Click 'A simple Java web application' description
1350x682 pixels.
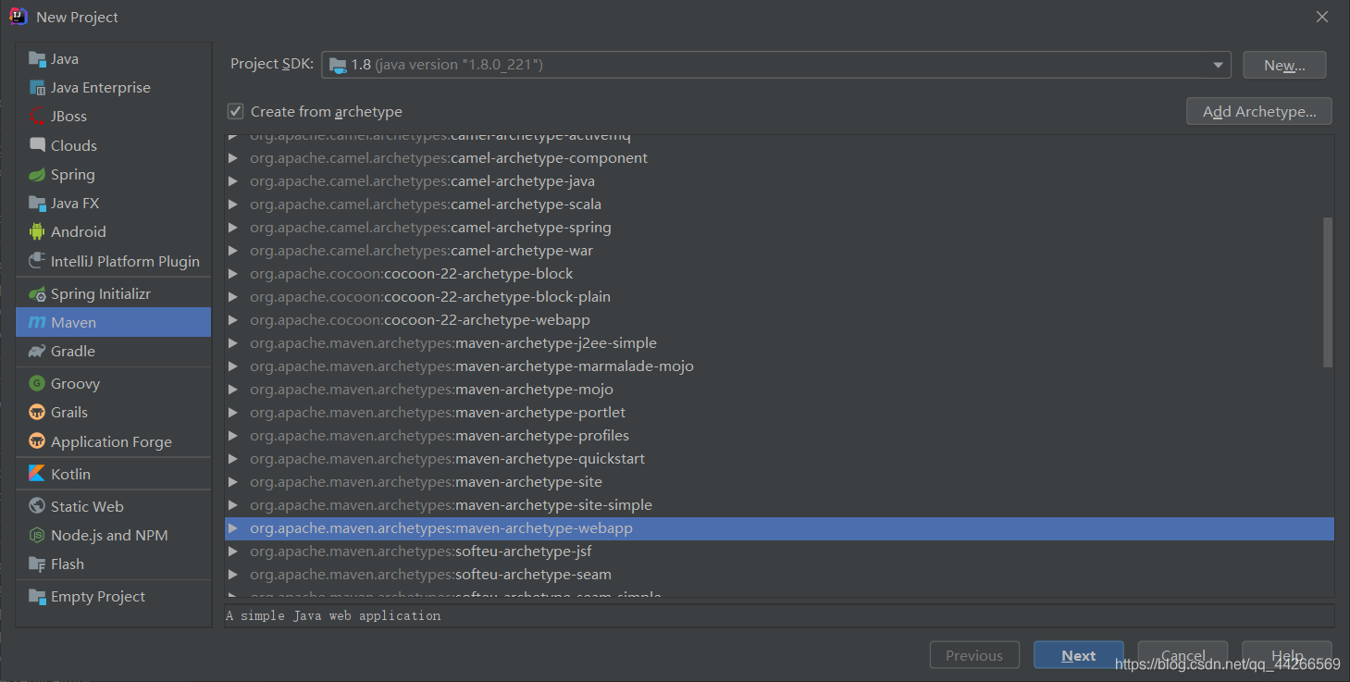333,615
